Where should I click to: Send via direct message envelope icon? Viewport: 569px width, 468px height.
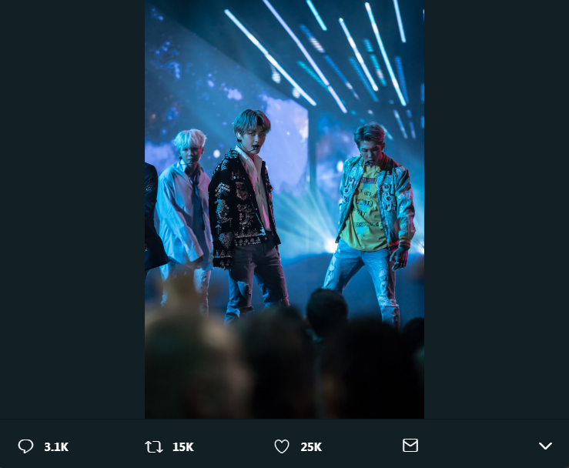pyautogui.click(x=410, y=446)
